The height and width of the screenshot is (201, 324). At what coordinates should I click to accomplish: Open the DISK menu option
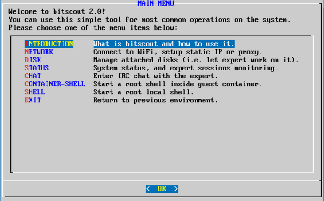coord(33,60)
